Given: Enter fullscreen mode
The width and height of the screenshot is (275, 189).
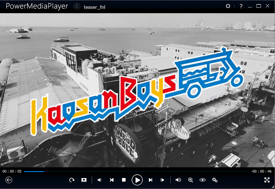Looking at the screenshot, I should (267, 180).
